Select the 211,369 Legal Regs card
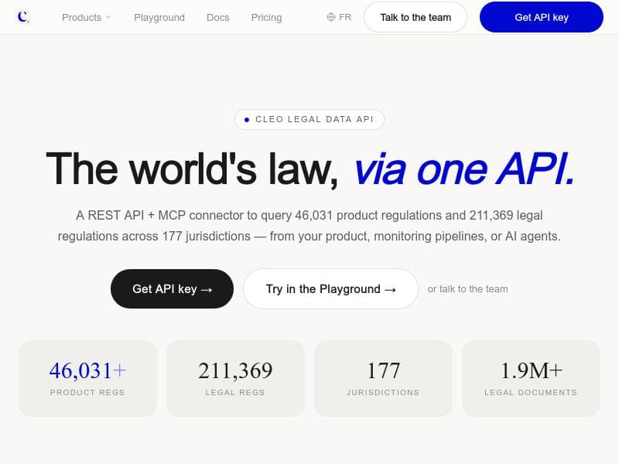Screen dimensions: 619x464 tap(235, 378)
